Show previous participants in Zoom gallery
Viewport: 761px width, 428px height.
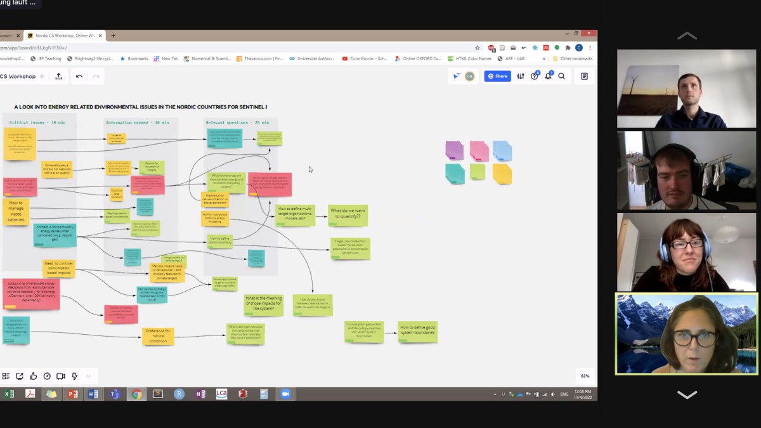pyautogui.click(x=687, y=36)
